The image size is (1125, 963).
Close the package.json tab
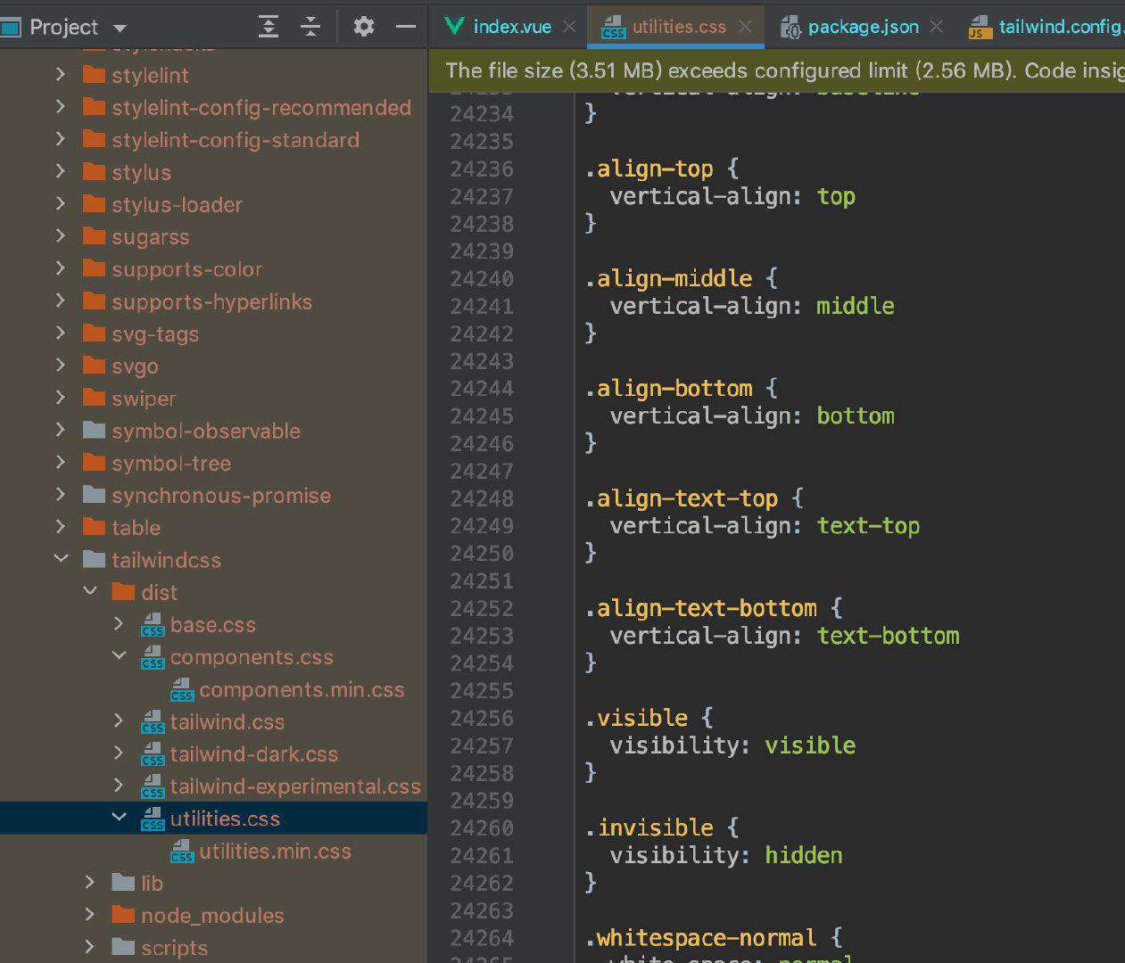point(936,27)
